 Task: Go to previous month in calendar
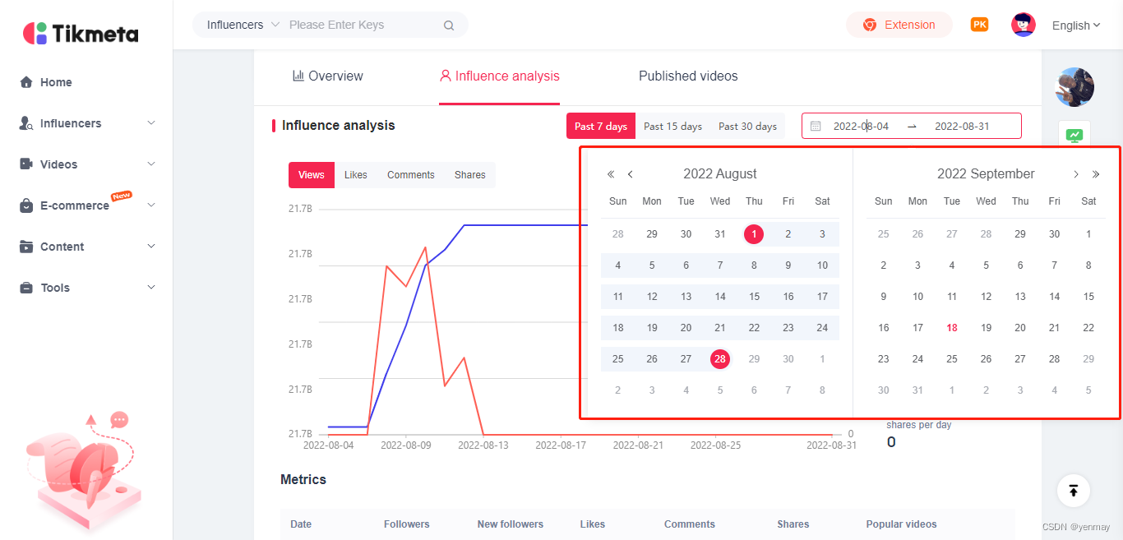pos(631,174)
